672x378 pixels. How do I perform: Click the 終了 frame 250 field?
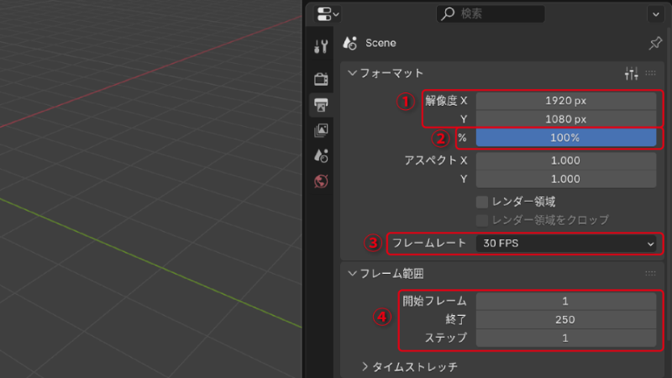tap(565, 320)
